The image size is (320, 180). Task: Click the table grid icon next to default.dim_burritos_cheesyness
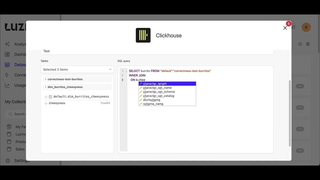tap(50, 97)
